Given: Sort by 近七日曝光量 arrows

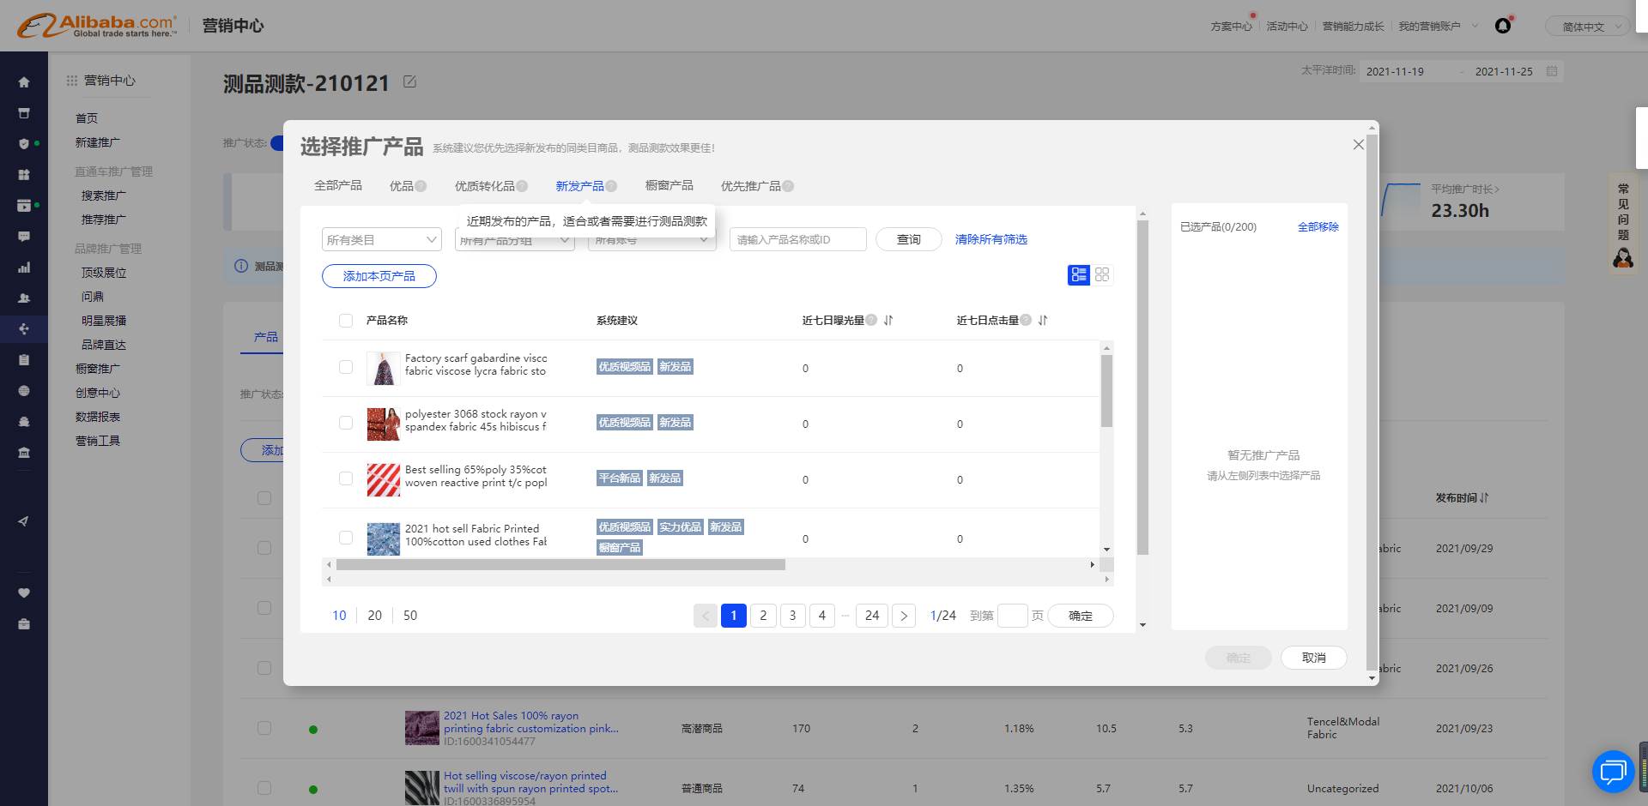Looking at the screenshot, I should 888,320.
